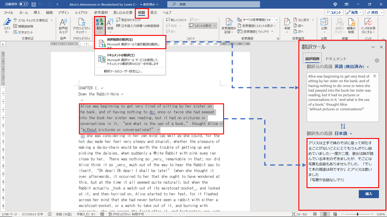Screen dimensions: 387x217
Task: Change source language 英語 (検出済み) dropdown
Action: 352,67
